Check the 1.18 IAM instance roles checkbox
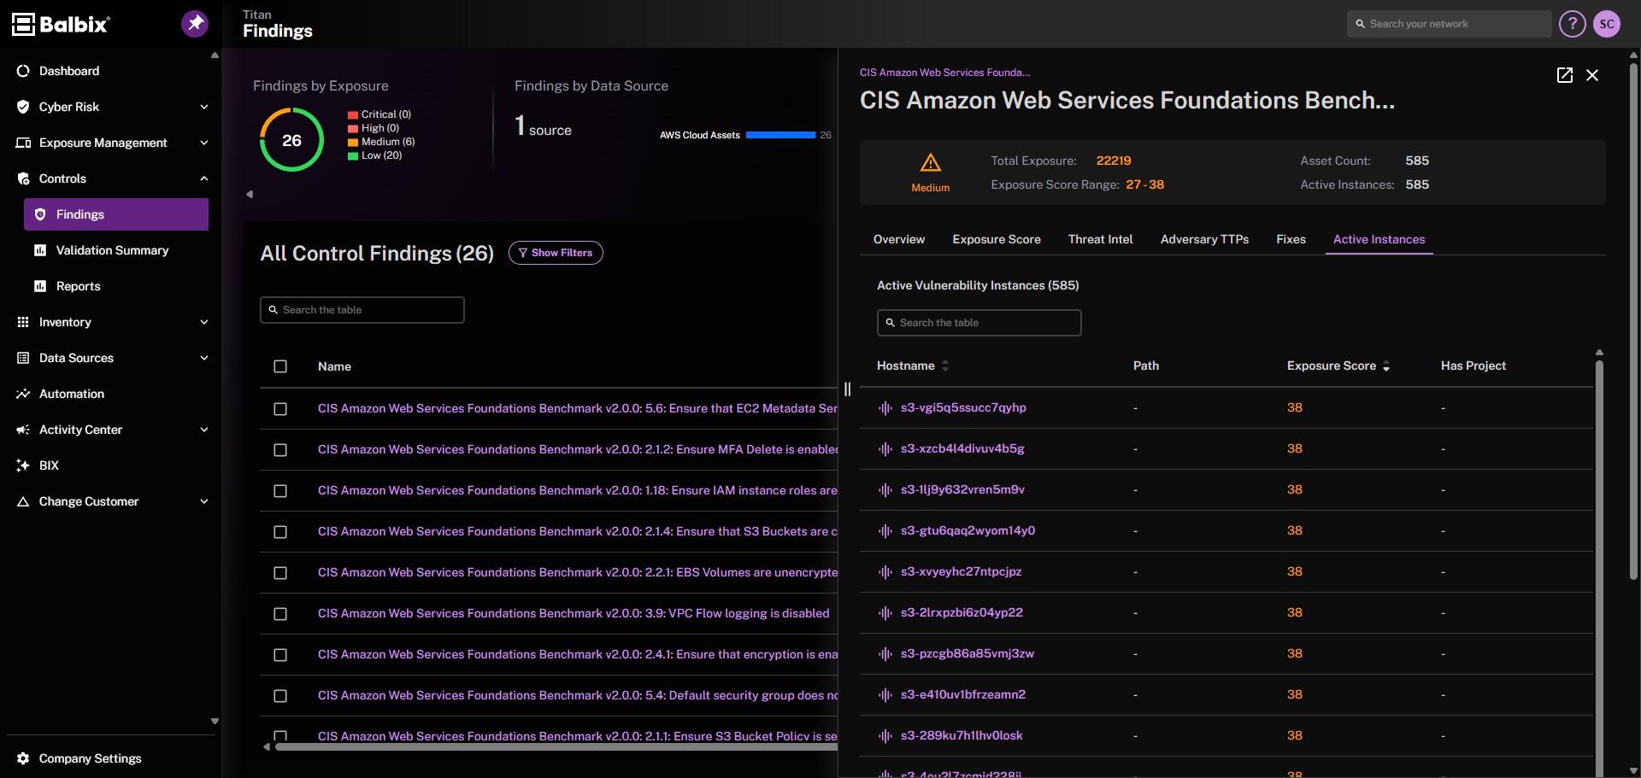Viewport: 1641px width, 778px height. [x=280, y=491]
